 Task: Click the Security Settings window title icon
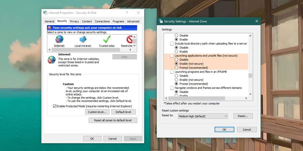click(161, 21)
